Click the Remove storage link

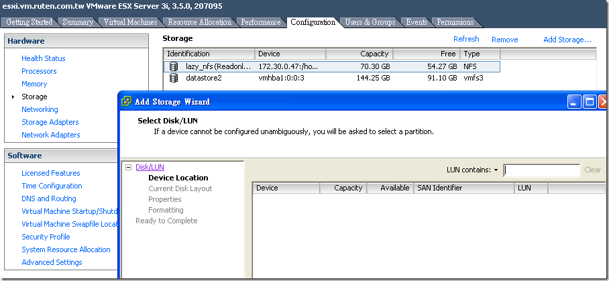tap(504, 40)
